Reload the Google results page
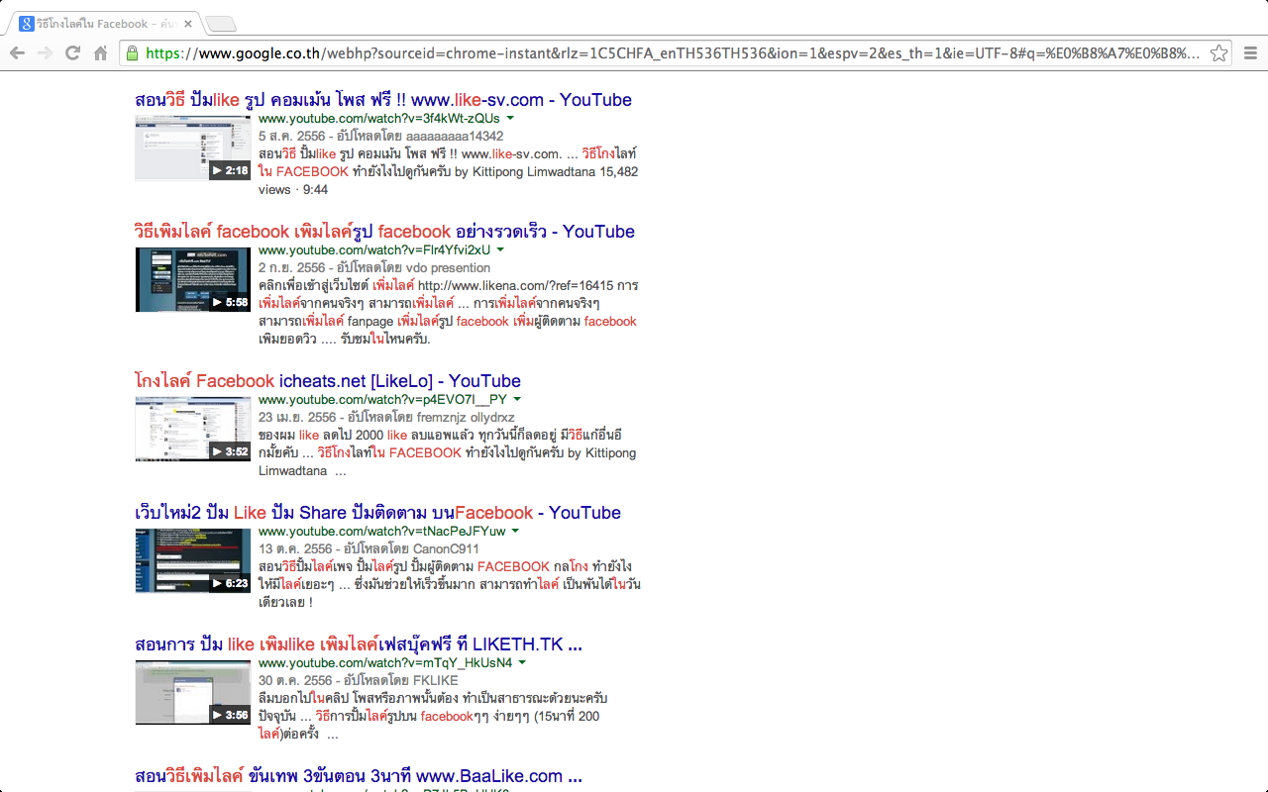This screenshot has height=792, width=1268. pos(72,53)
